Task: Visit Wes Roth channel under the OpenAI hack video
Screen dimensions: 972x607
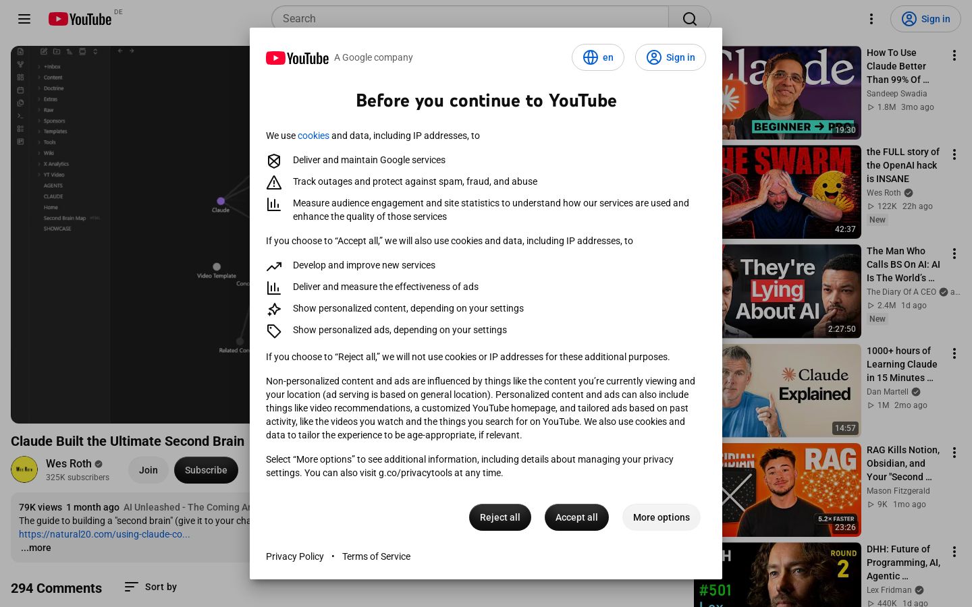Action: pyautogui.click(x=884, y=193)
